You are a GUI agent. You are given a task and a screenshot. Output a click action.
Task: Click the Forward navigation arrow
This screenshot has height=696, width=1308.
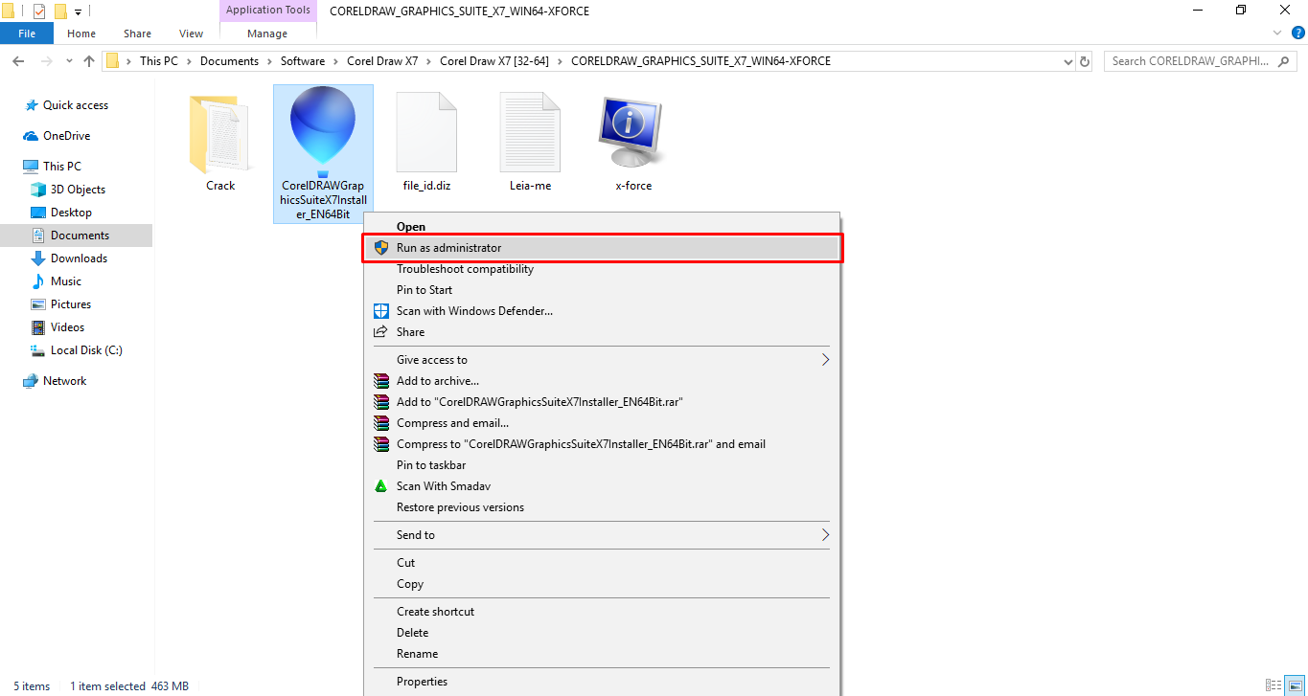tap(45, 61)
